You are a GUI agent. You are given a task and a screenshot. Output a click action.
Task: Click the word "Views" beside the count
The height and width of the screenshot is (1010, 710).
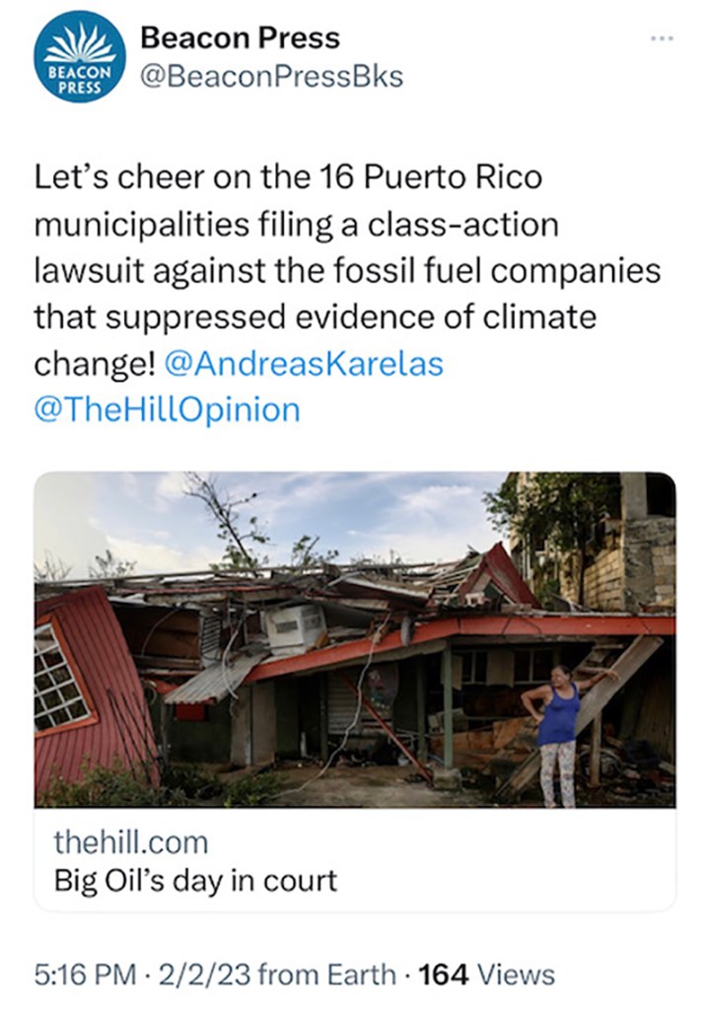pyautogui.click(x=515, y=974)
